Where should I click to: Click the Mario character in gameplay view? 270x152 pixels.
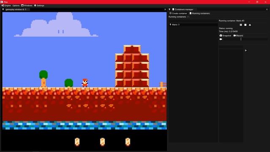click(85, 83)
